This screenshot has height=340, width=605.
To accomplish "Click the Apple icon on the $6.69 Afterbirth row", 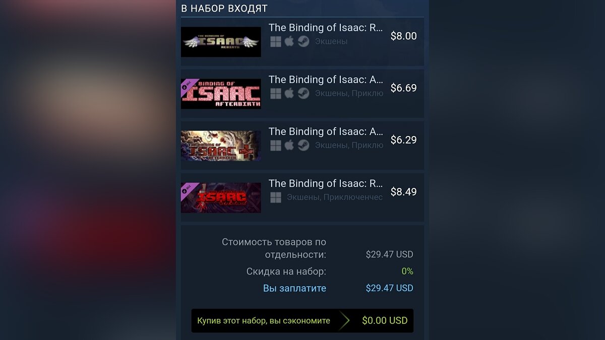I will [289, 93].
